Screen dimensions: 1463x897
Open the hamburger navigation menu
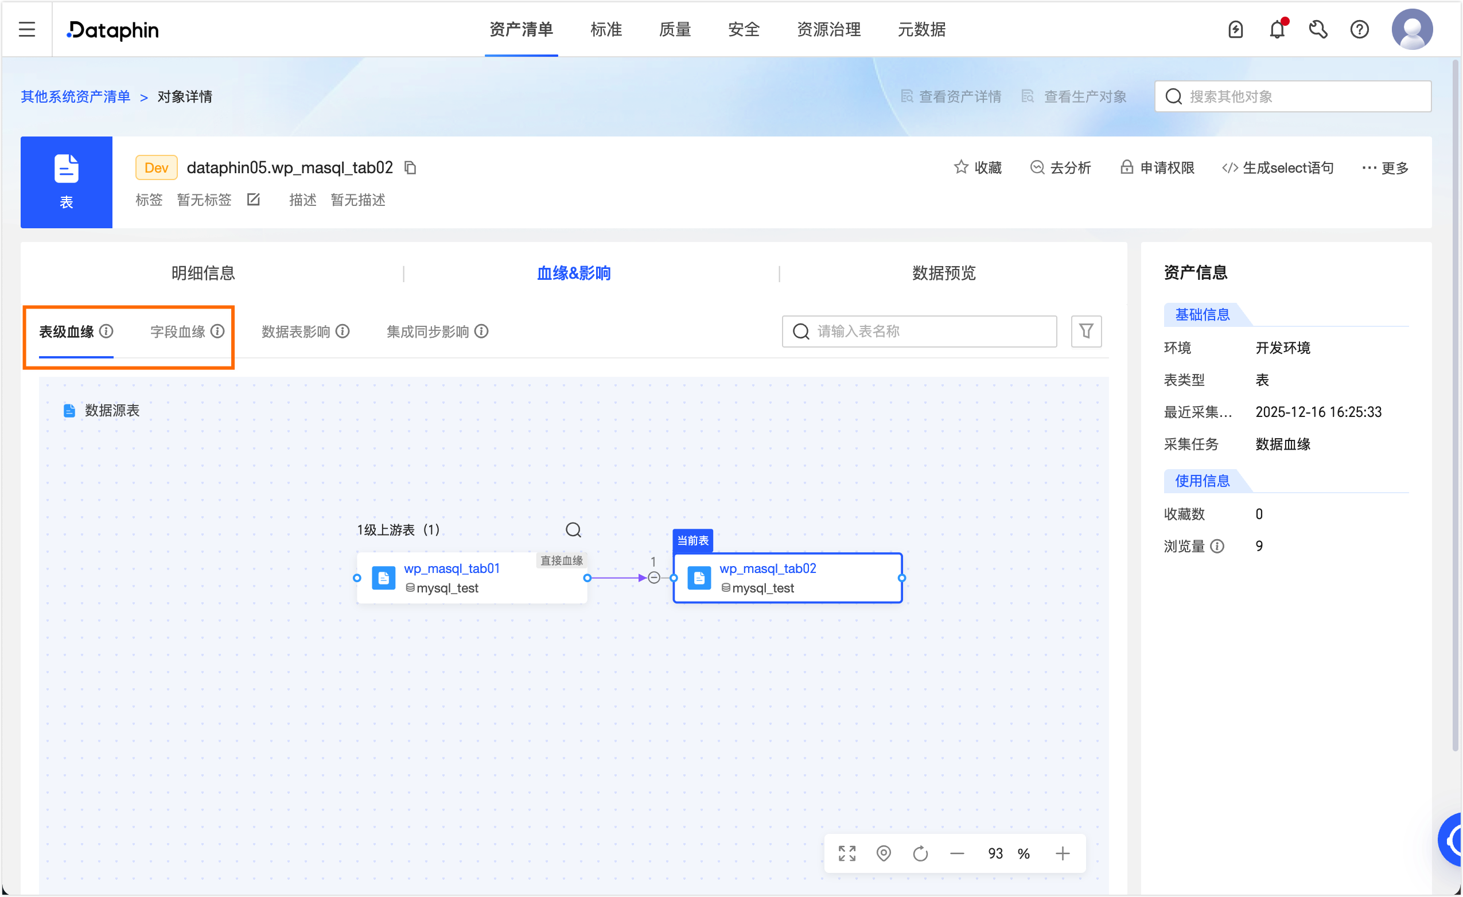click(x=27, y=29)
